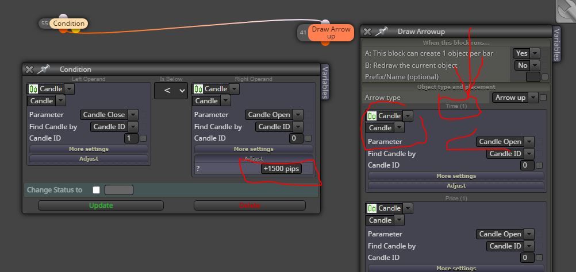Select the Draw Arrow up block node 41
Viewport: 576px width, 272px height.
point(331,33)
